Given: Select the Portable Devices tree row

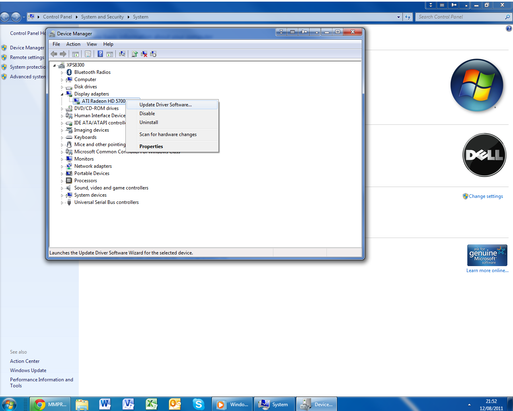Looking at the screenshot, I should [x=92, y=173].
